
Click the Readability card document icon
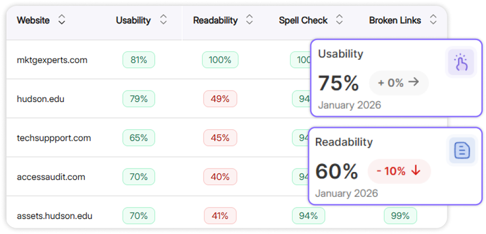(462, 151)
